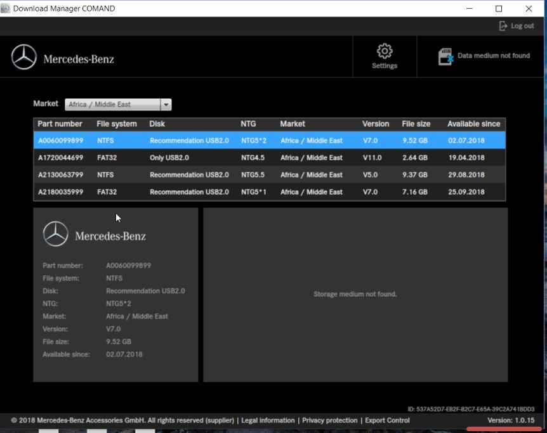Click the 9.37 GB file size cell
547x433 pixels.
(x=415, y=175)
